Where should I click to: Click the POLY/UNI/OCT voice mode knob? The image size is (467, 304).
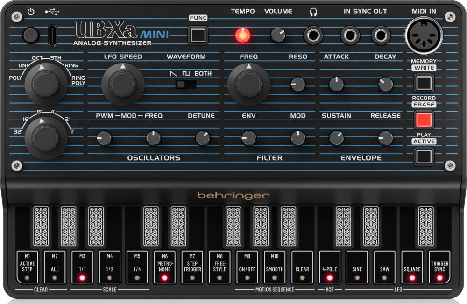coord(46,84)
